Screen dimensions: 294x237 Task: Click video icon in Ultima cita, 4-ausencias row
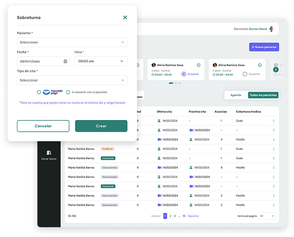(x=159, y=140)
